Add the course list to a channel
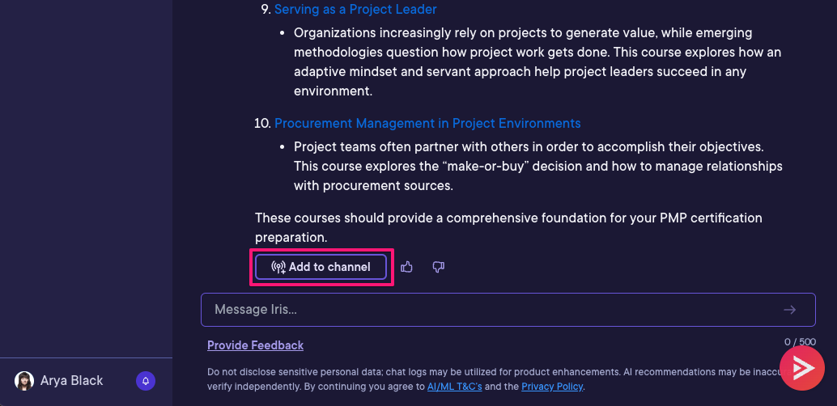837x406 pixels. (321, 267)
